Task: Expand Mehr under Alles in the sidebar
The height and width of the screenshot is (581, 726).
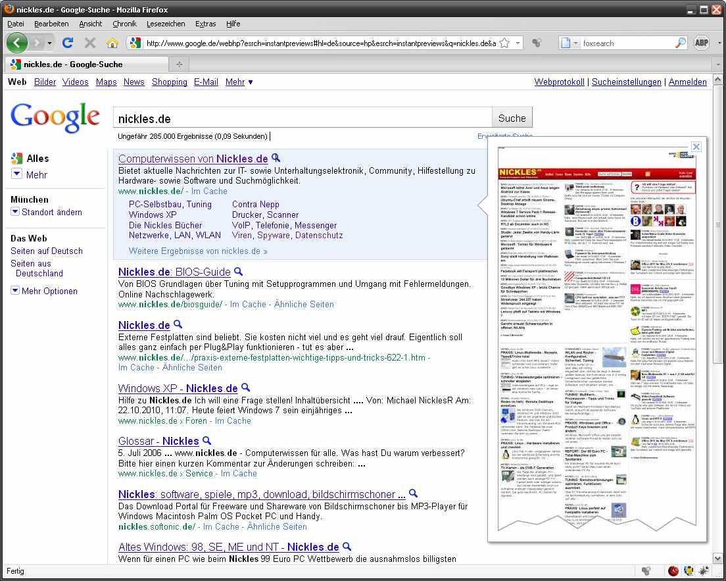Action: (16, 174)
